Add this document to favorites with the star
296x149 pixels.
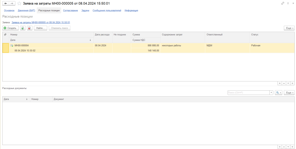point(19,3)
